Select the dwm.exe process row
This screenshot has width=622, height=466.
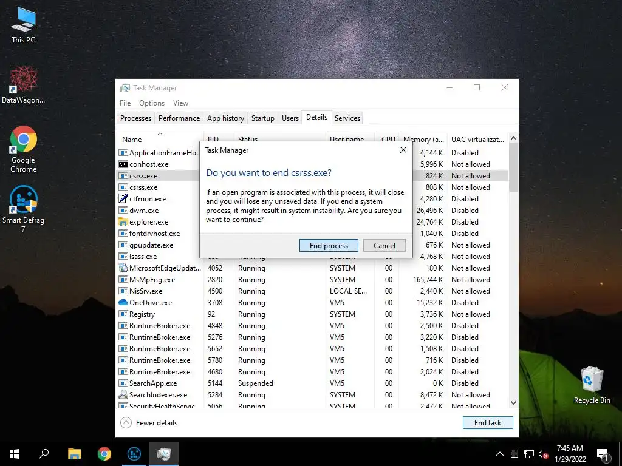tap(159, 211)
